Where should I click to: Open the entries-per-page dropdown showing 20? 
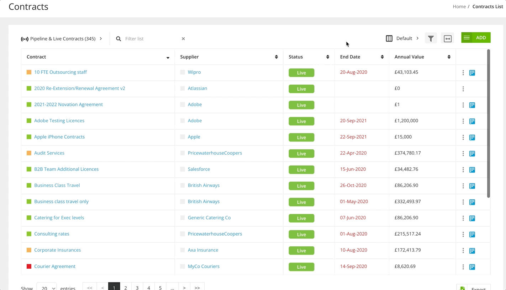(x=47, y=287)
